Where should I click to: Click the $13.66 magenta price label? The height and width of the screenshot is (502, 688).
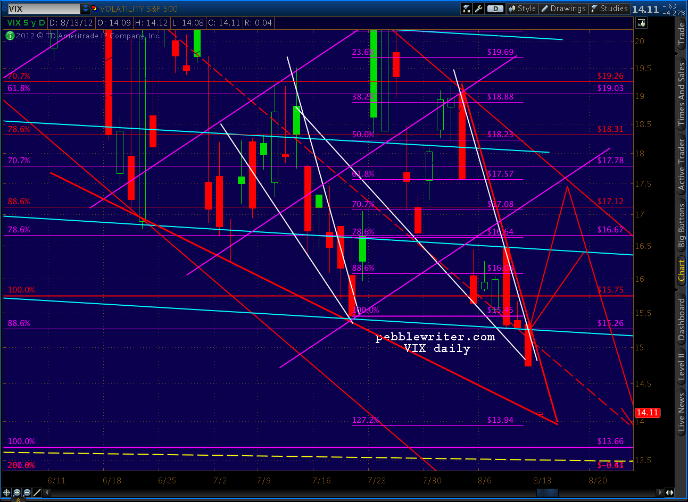tap(610, 441)
